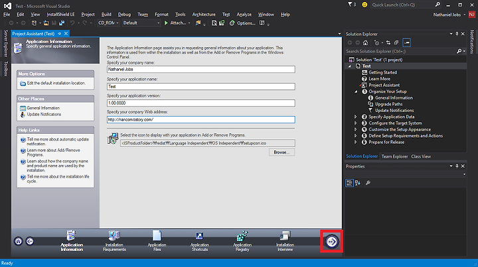
Task: Click the Open File toolbar icon
Action: pyautogui.click(x=46, y=23)
